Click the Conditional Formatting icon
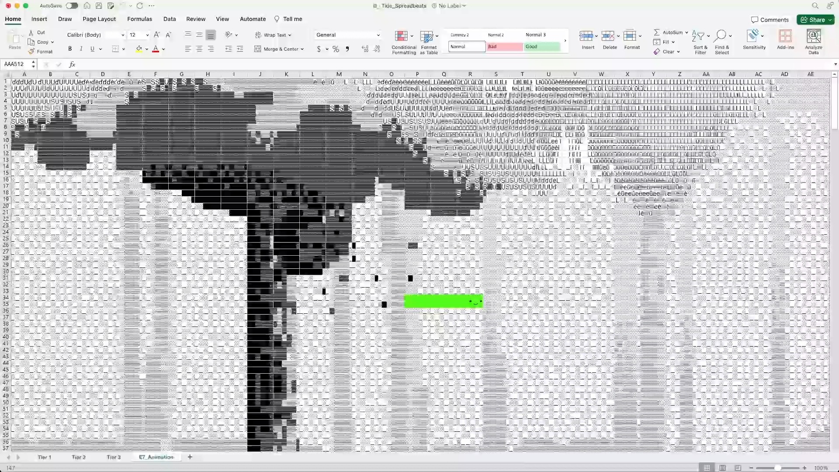839x472 pixels. (x=401, y=36)
